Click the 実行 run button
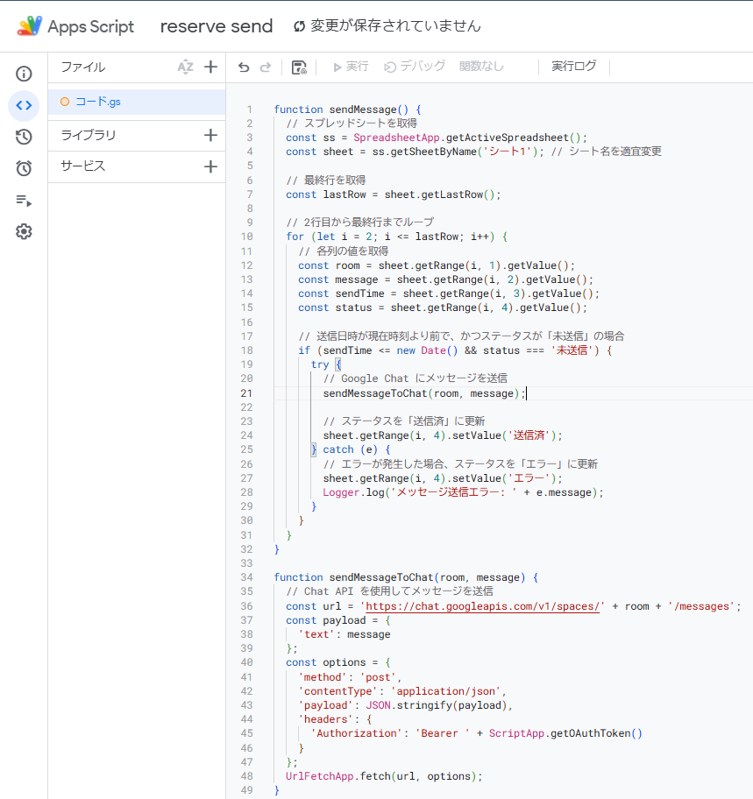This screenshot has width=753, height=799. pos(351,67)
